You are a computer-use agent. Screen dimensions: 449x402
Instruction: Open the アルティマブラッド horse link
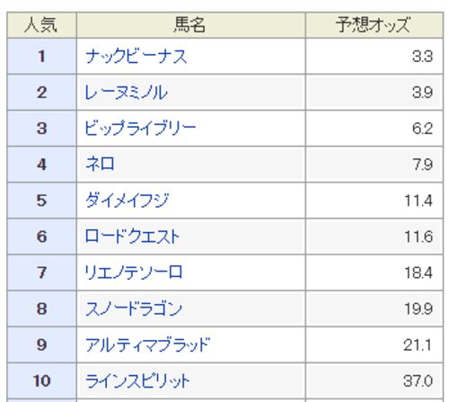pos(147,344)
